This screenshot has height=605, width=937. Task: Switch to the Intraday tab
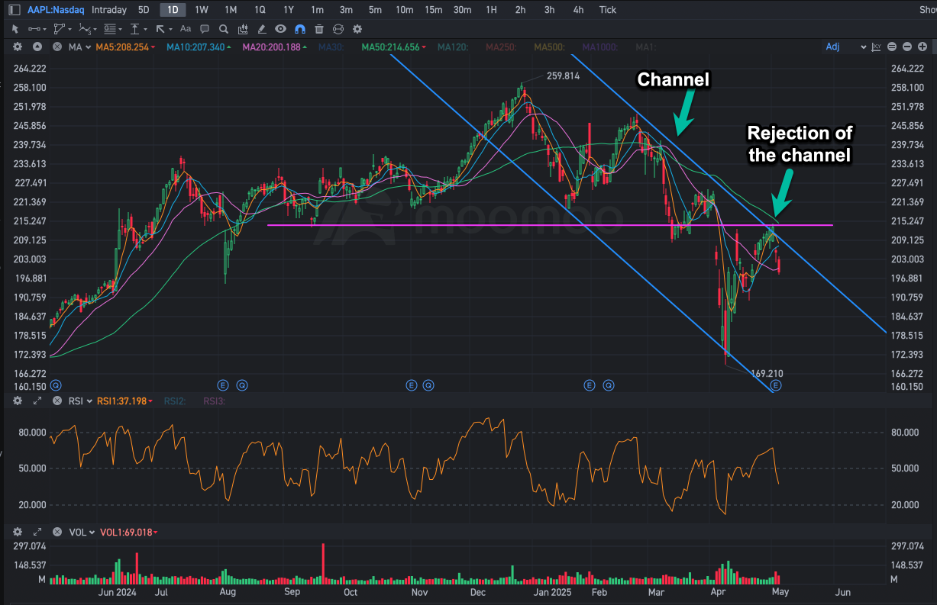(109, 10)
